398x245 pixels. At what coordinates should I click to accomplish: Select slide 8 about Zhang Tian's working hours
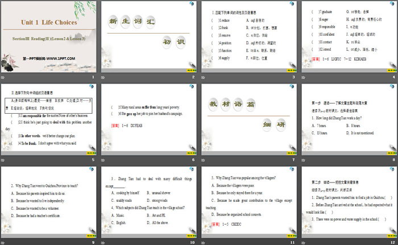(x=349, y=119)
